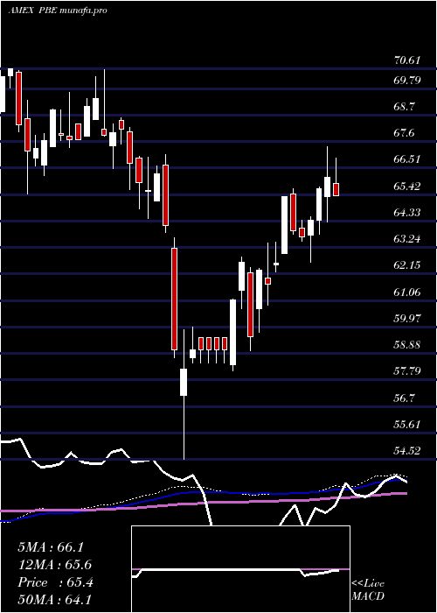Click the 63.24 price axis label
The image size is (437, 613).
point(408,239)
